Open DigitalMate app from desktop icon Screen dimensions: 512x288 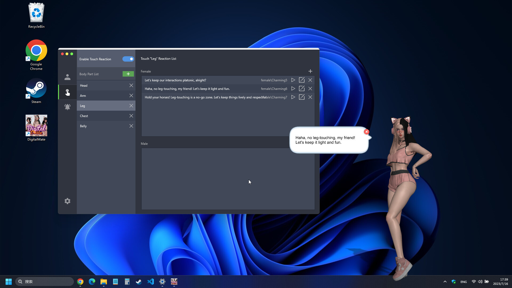36,128
